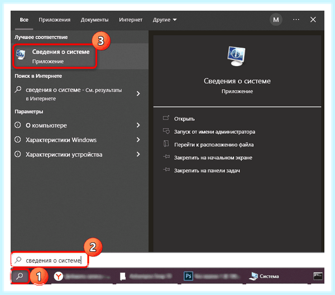Expand the Характеристики Windows chevron
This screenshot has width=335, height=295.
tap(138, 140)
